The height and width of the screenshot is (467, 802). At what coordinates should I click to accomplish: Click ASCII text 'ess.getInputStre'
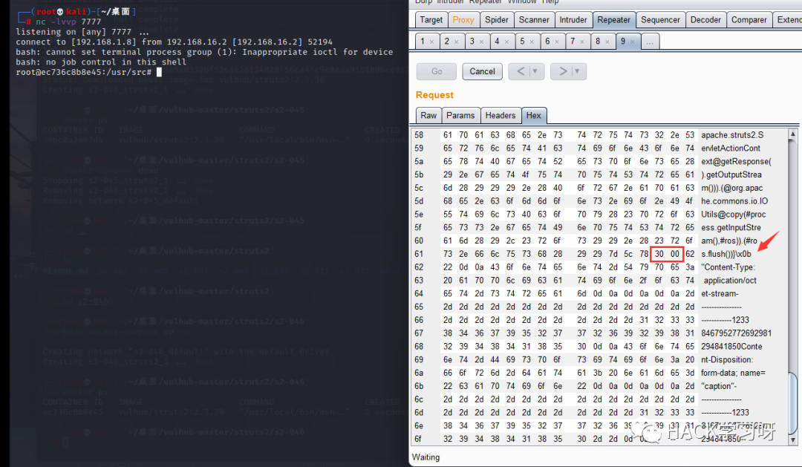coord(731,228)
